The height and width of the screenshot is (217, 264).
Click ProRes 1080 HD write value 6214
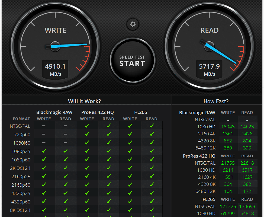click(x=228, y=170)
